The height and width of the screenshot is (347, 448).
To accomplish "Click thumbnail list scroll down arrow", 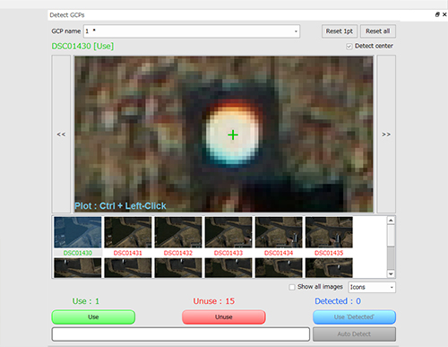I will 391,273.
